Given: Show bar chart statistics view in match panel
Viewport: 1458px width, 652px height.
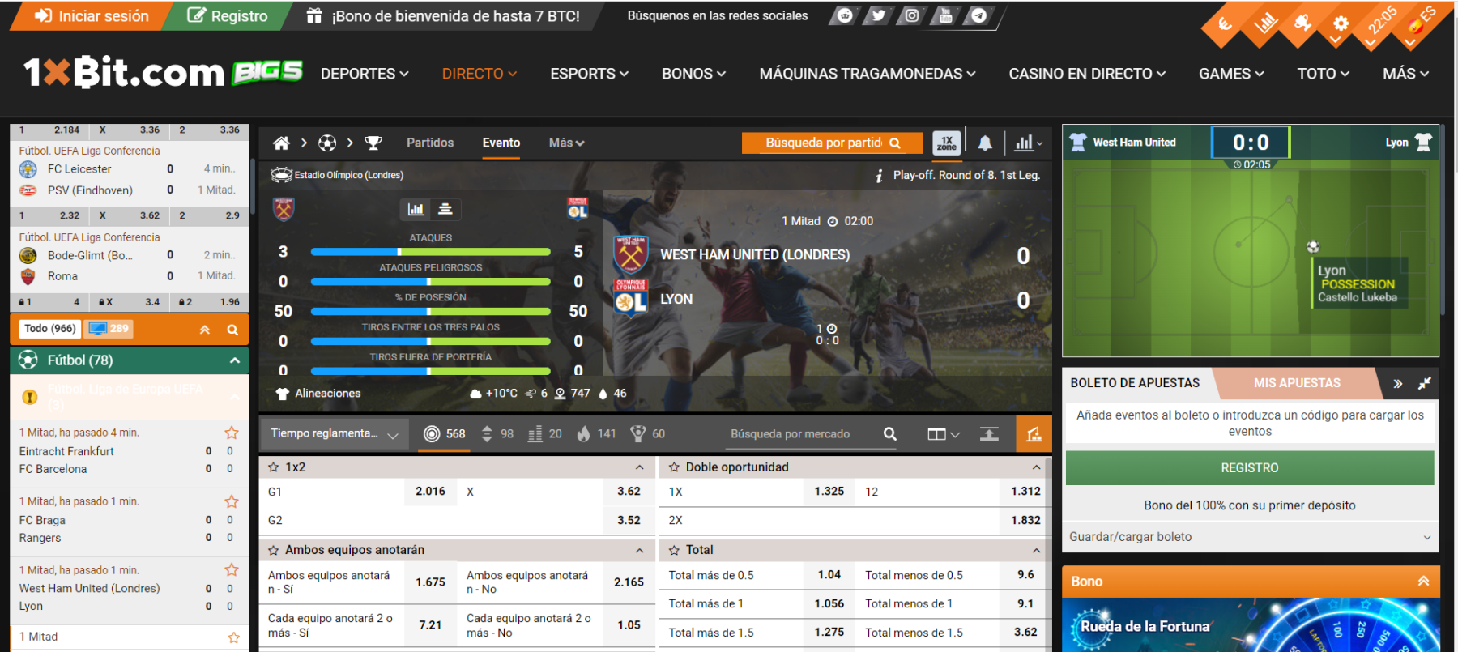Looking at the screenshot, I should click(416, 209).
